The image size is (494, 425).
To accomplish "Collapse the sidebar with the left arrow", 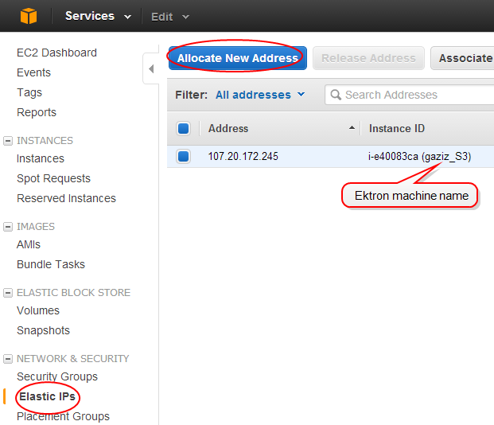I will click(151, 68).
